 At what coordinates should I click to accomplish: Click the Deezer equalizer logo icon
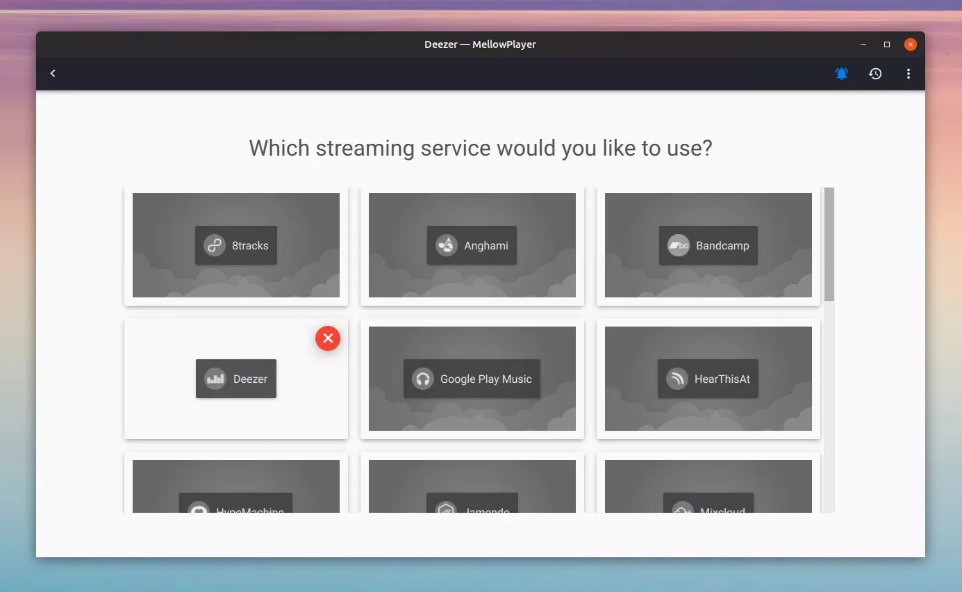[215, 379]
